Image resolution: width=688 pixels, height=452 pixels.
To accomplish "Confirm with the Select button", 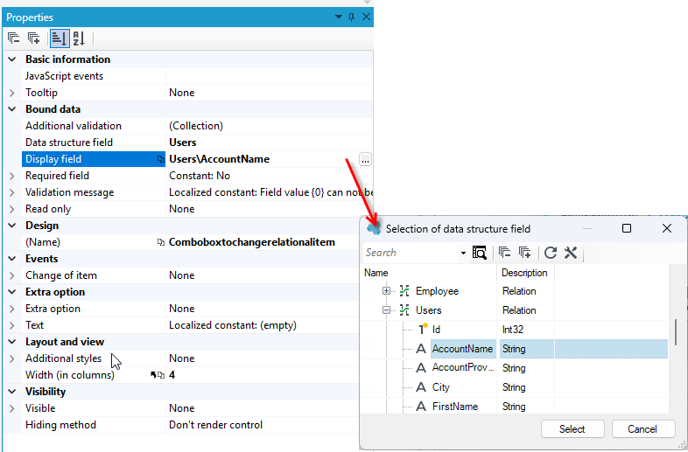I will (x=572, y=429).
